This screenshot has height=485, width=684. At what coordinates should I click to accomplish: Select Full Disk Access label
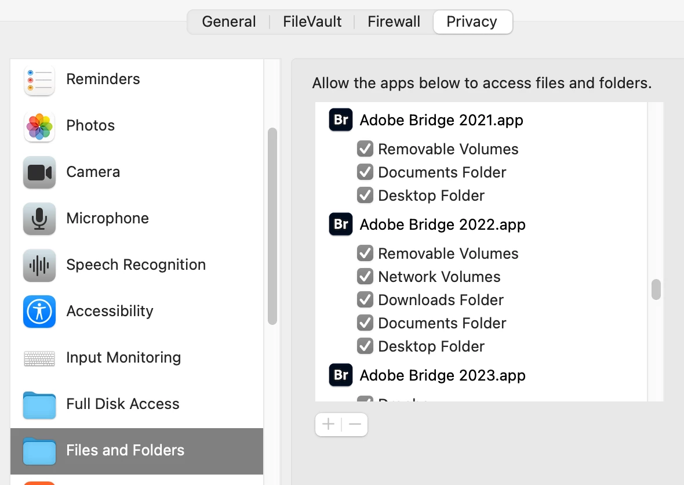122,404
